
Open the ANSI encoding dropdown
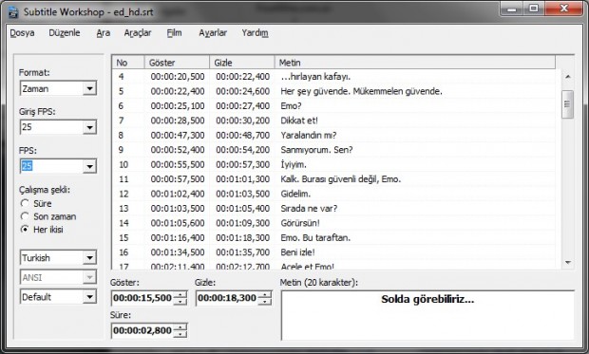(x=89, y=277)
